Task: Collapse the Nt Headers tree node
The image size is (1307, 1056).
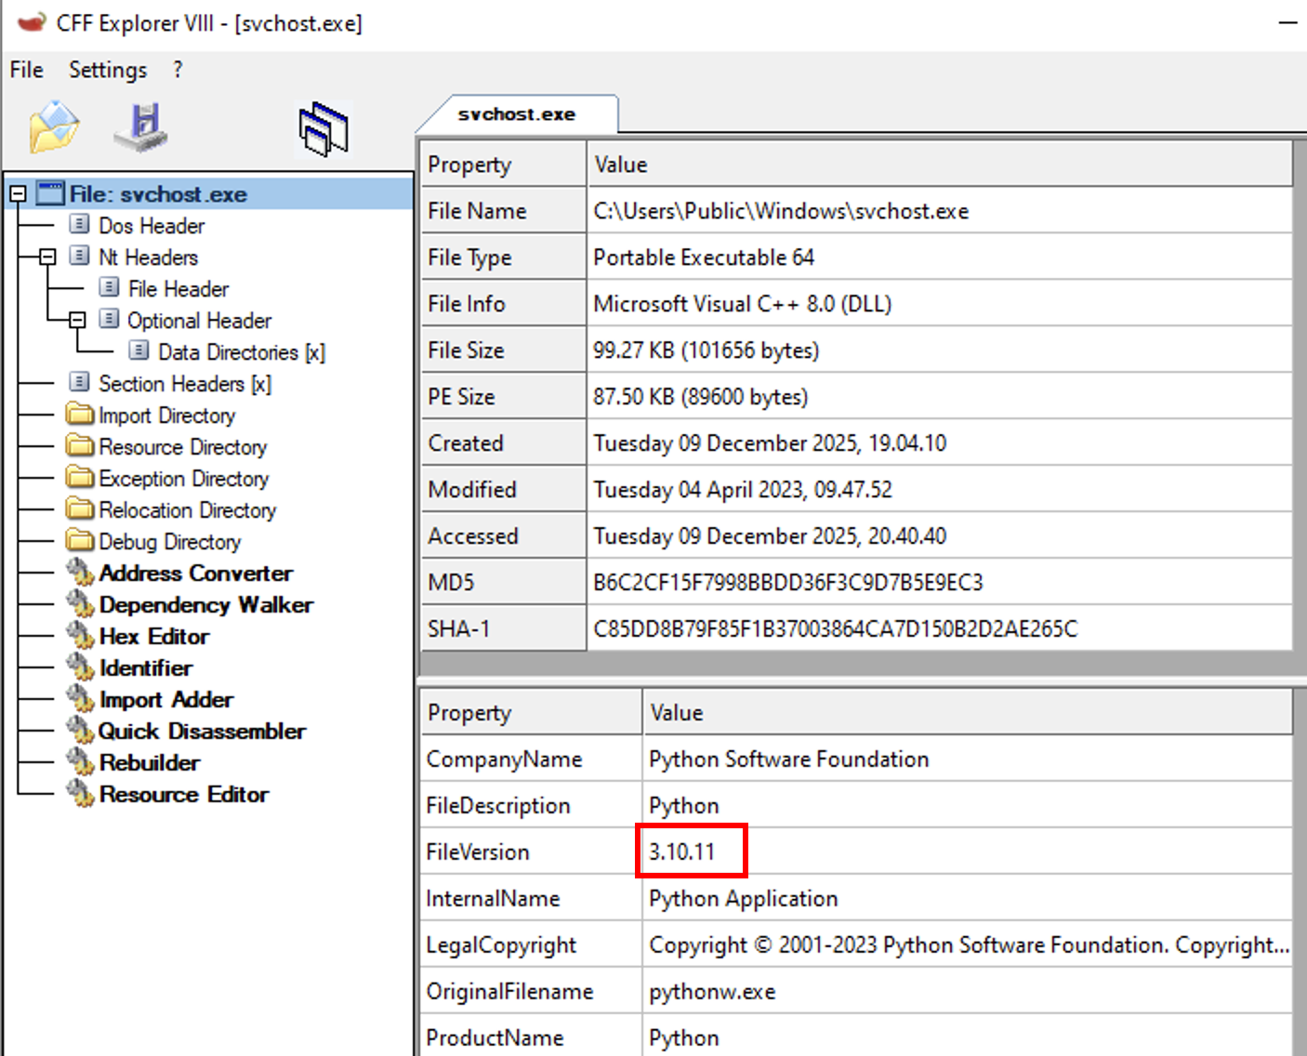Action: (47, 257)
